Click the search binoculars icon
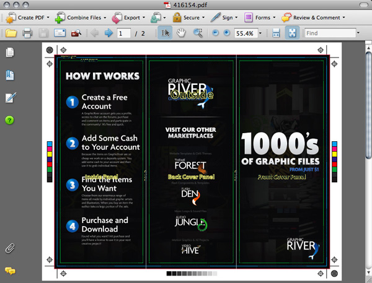 [76, 33]
